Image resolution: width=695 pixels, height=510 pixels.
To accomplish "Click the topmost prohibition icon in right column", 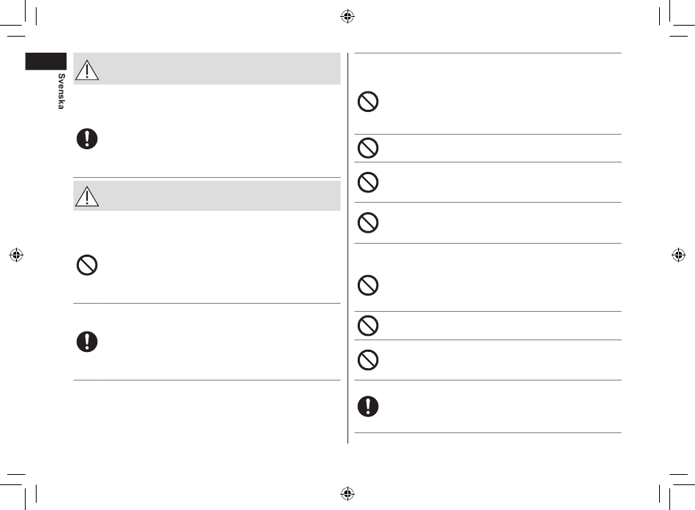I will pyautogui.click(x=368, y=102).
